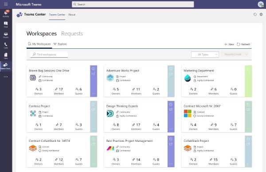Expand the Security Levels dropdown

tap(235, 55)
